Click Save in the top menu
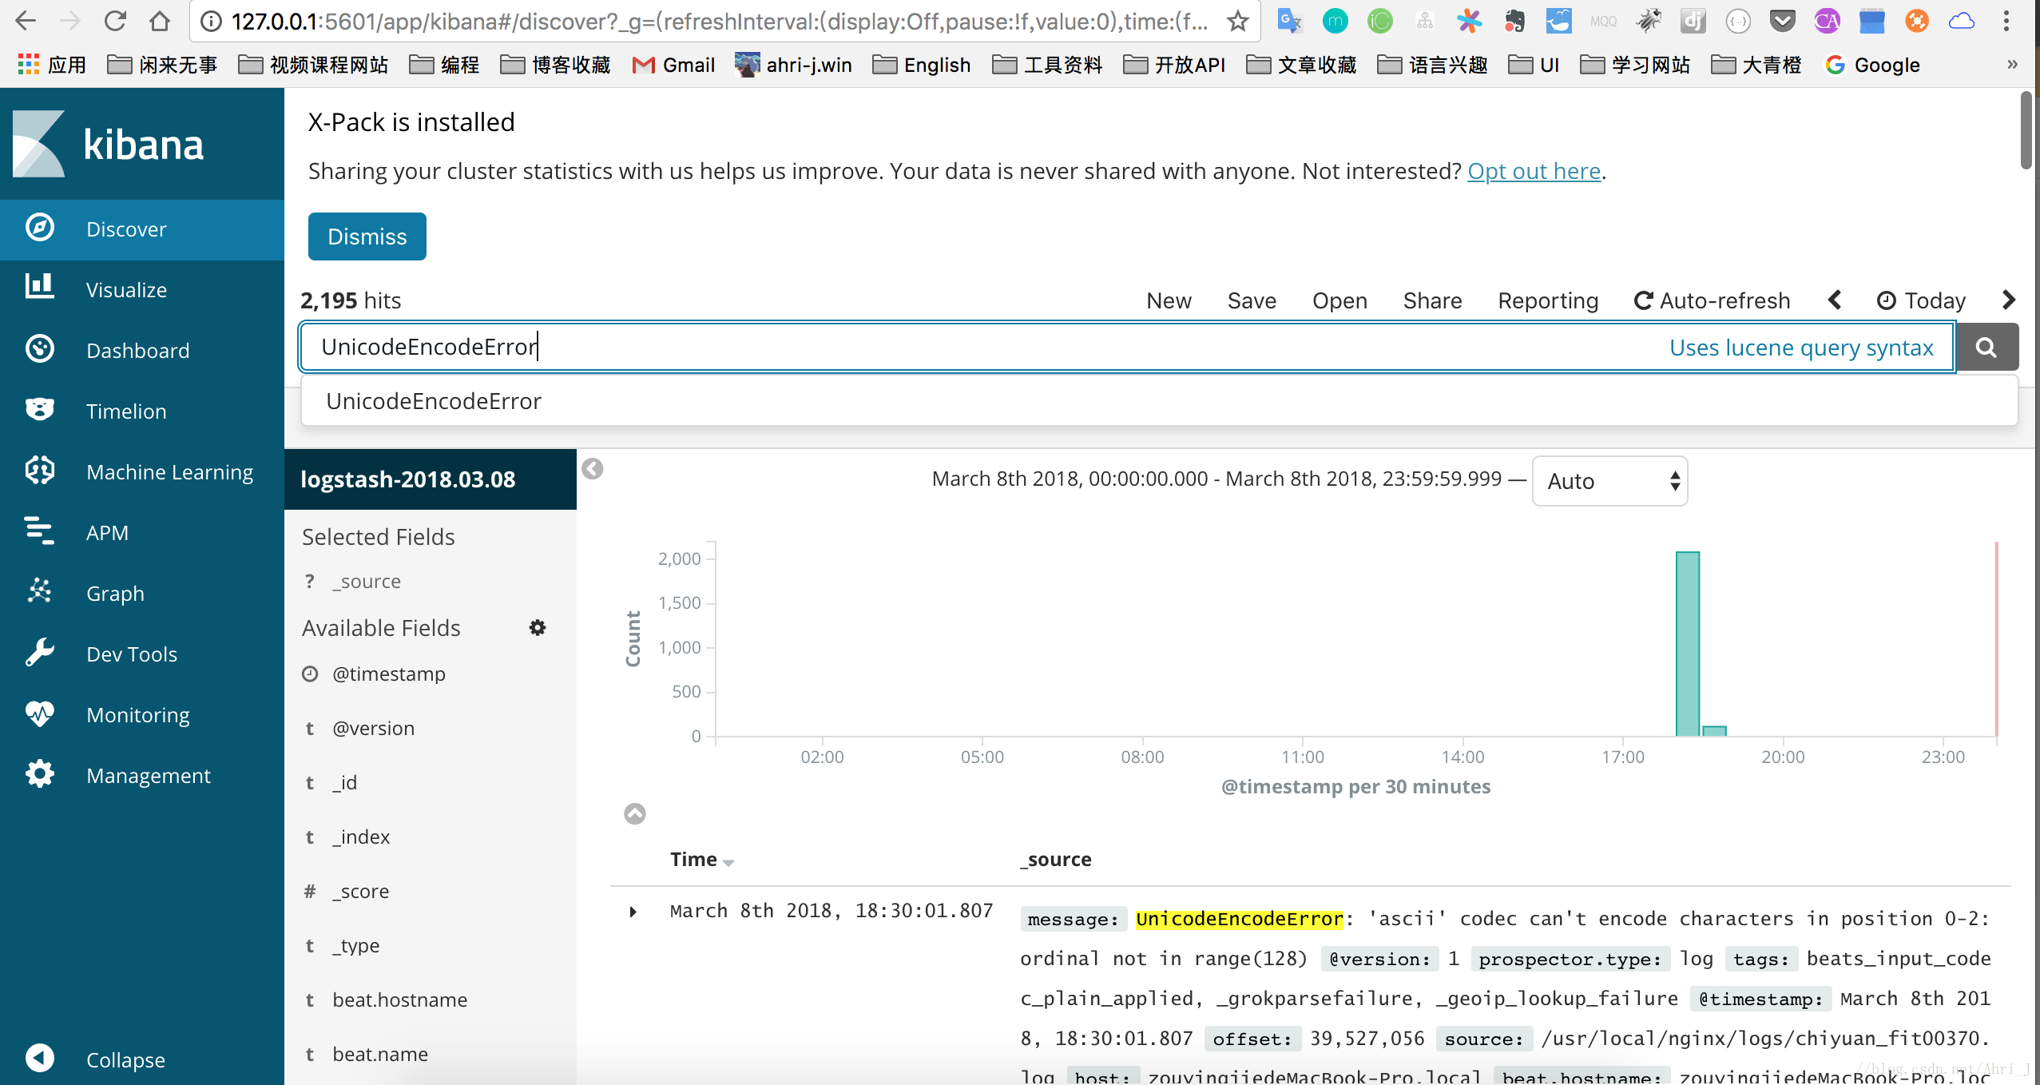The image size is (2040, 1085). click(x=1252, y=300)
